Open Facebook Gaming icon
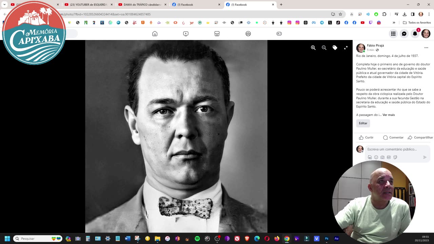The image size is (434, 244). pos(279,34)
